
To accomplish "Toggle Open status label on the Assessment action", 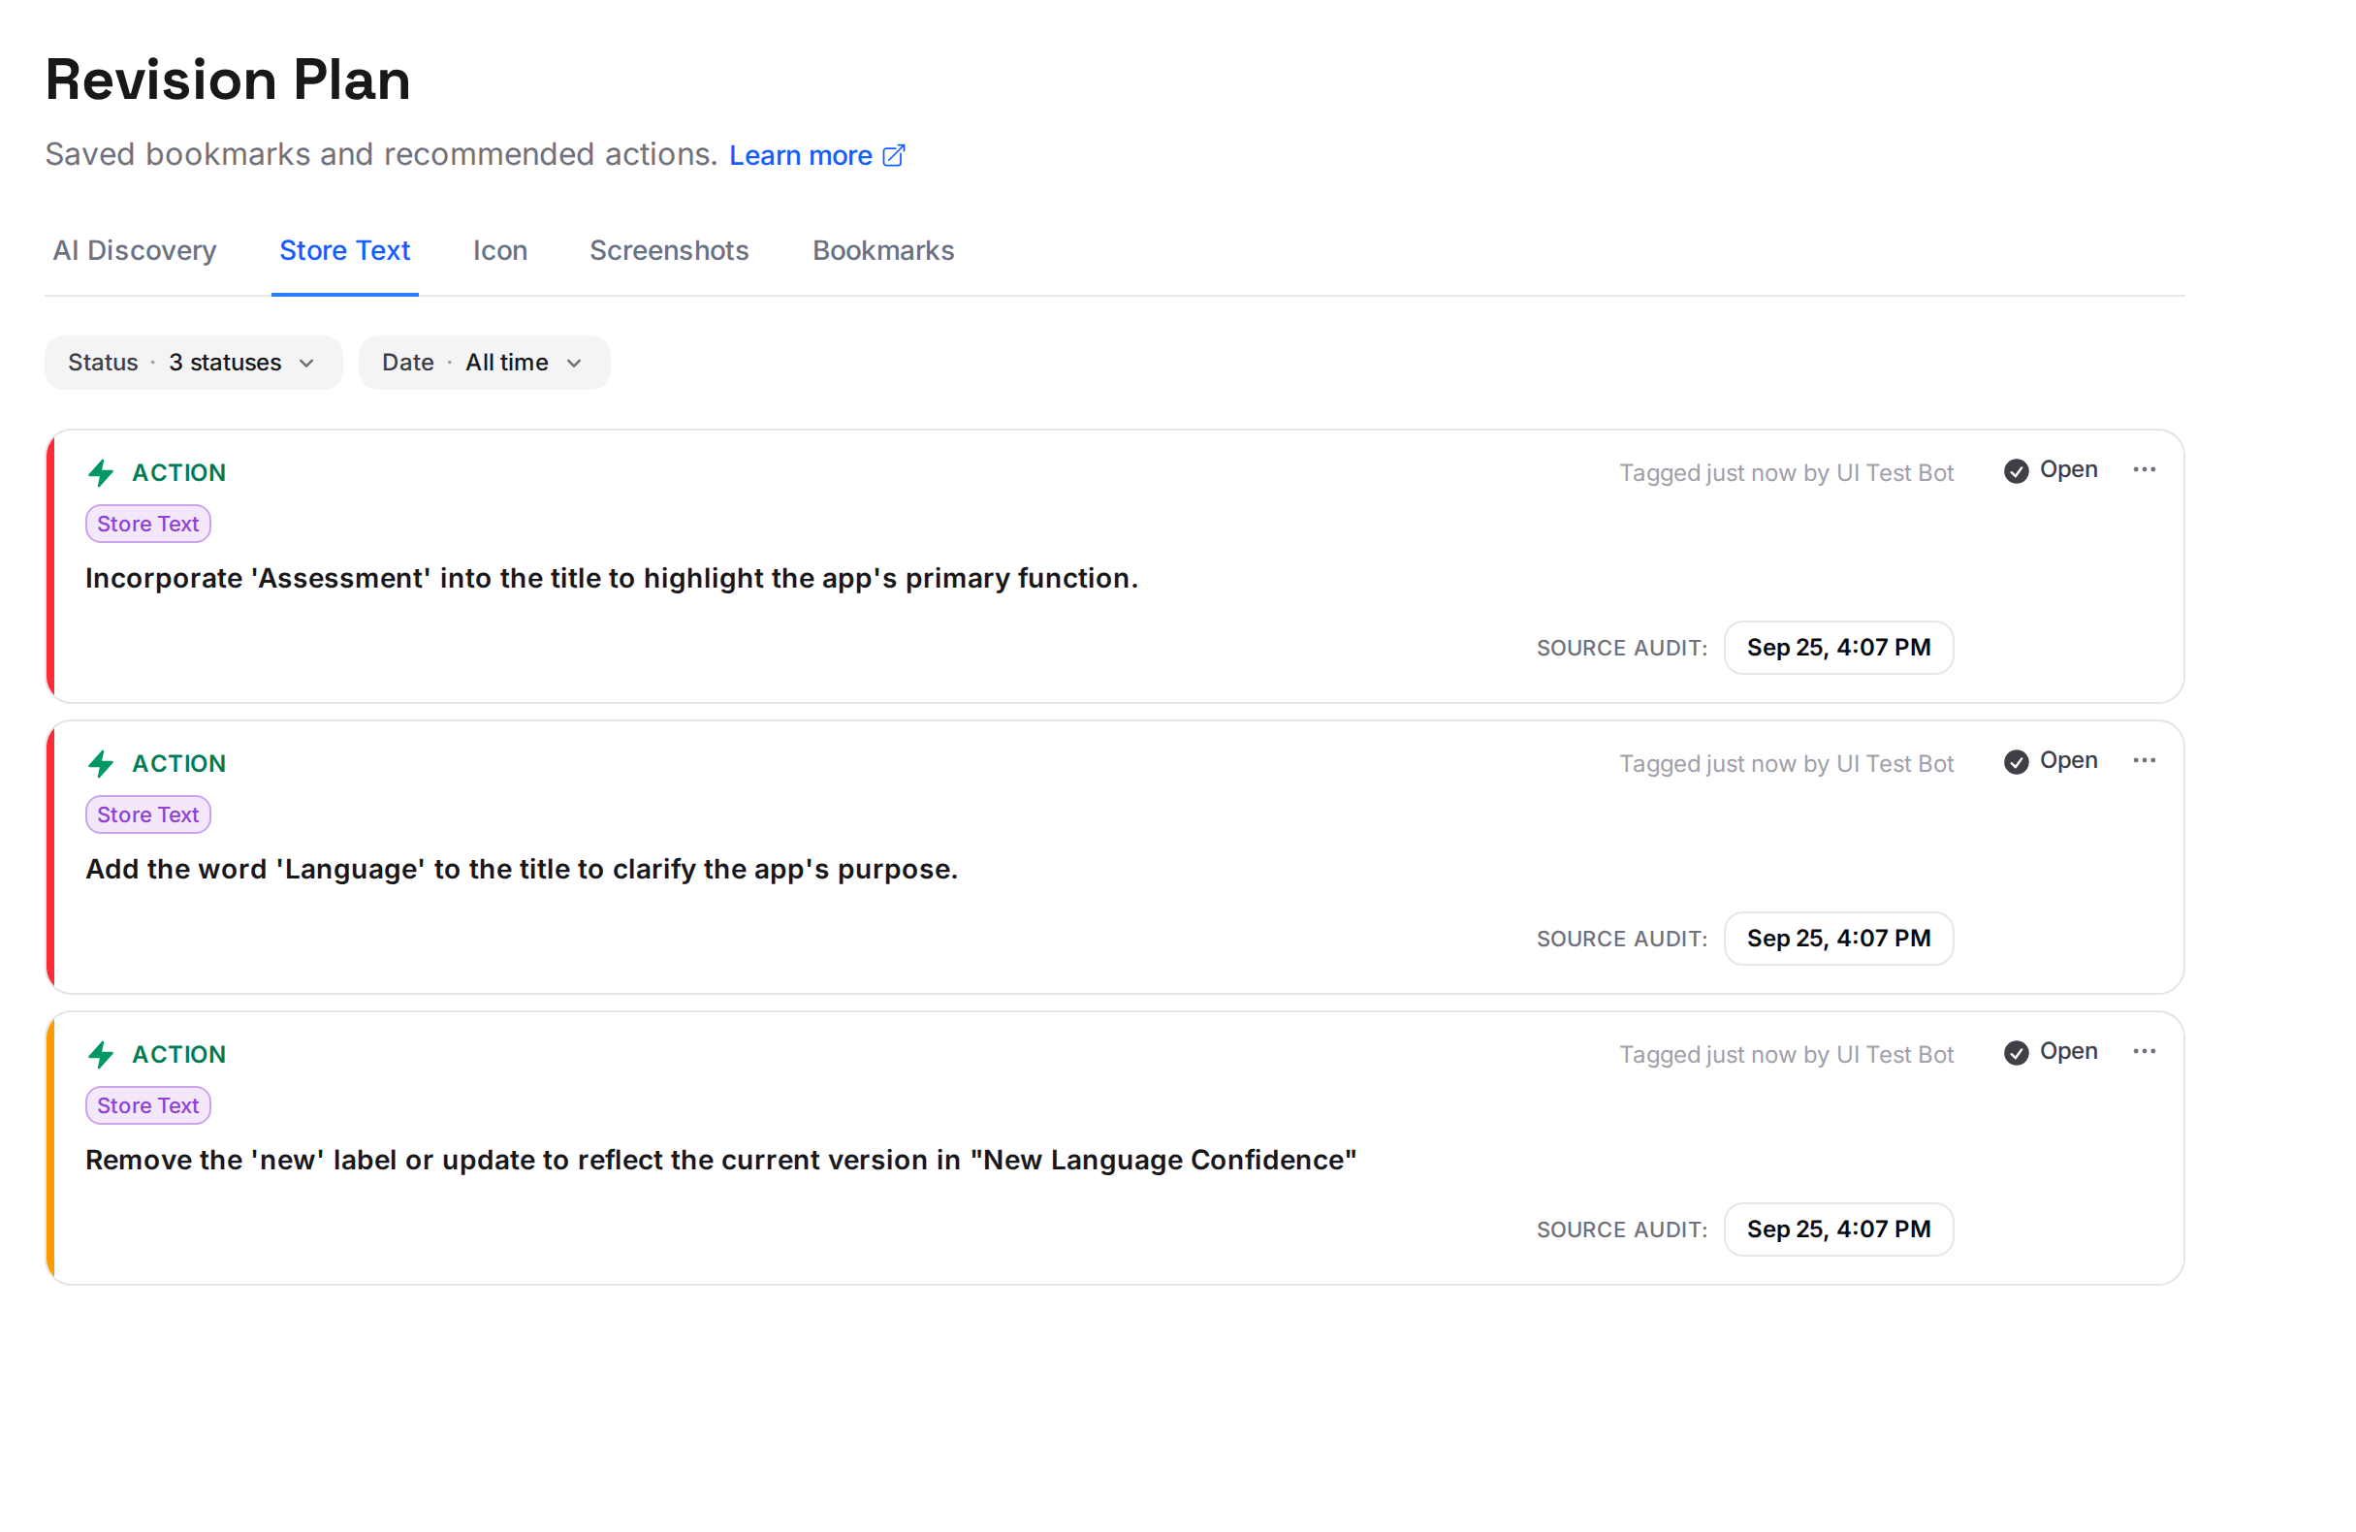I will click(2069, 469).
